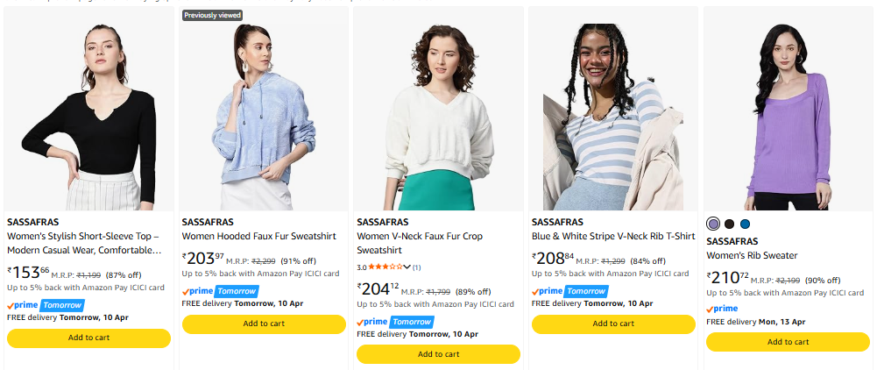Image resolution: width=877 pixels, height=370 pixels.
Task: Click the Prime badge on the Faux Fur Crop Sweatshirt
Action: (395, 322)
